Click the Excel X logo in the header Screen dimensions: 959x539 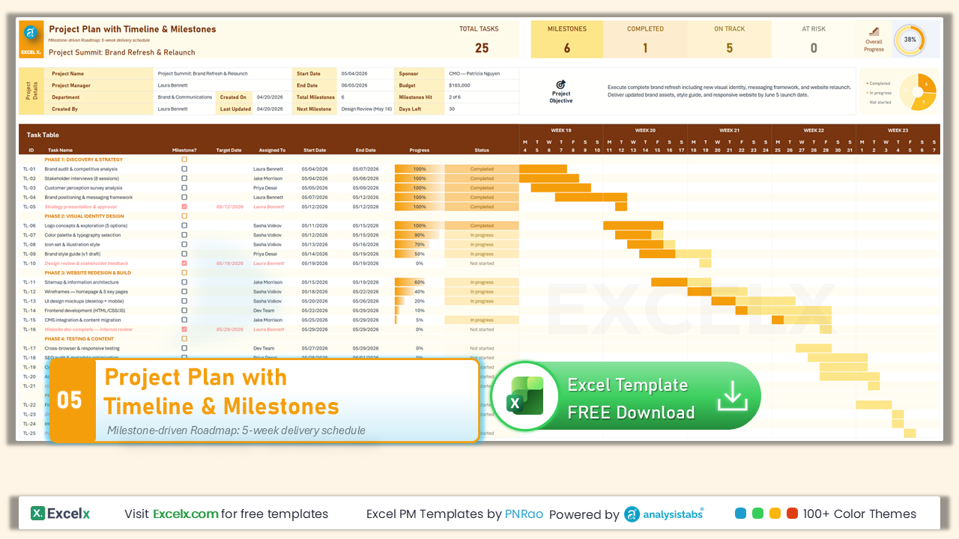pos(31,40)
